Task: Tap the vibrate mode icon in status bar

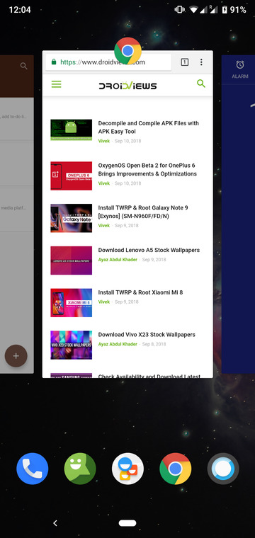Action: click(x=179, y=10)
